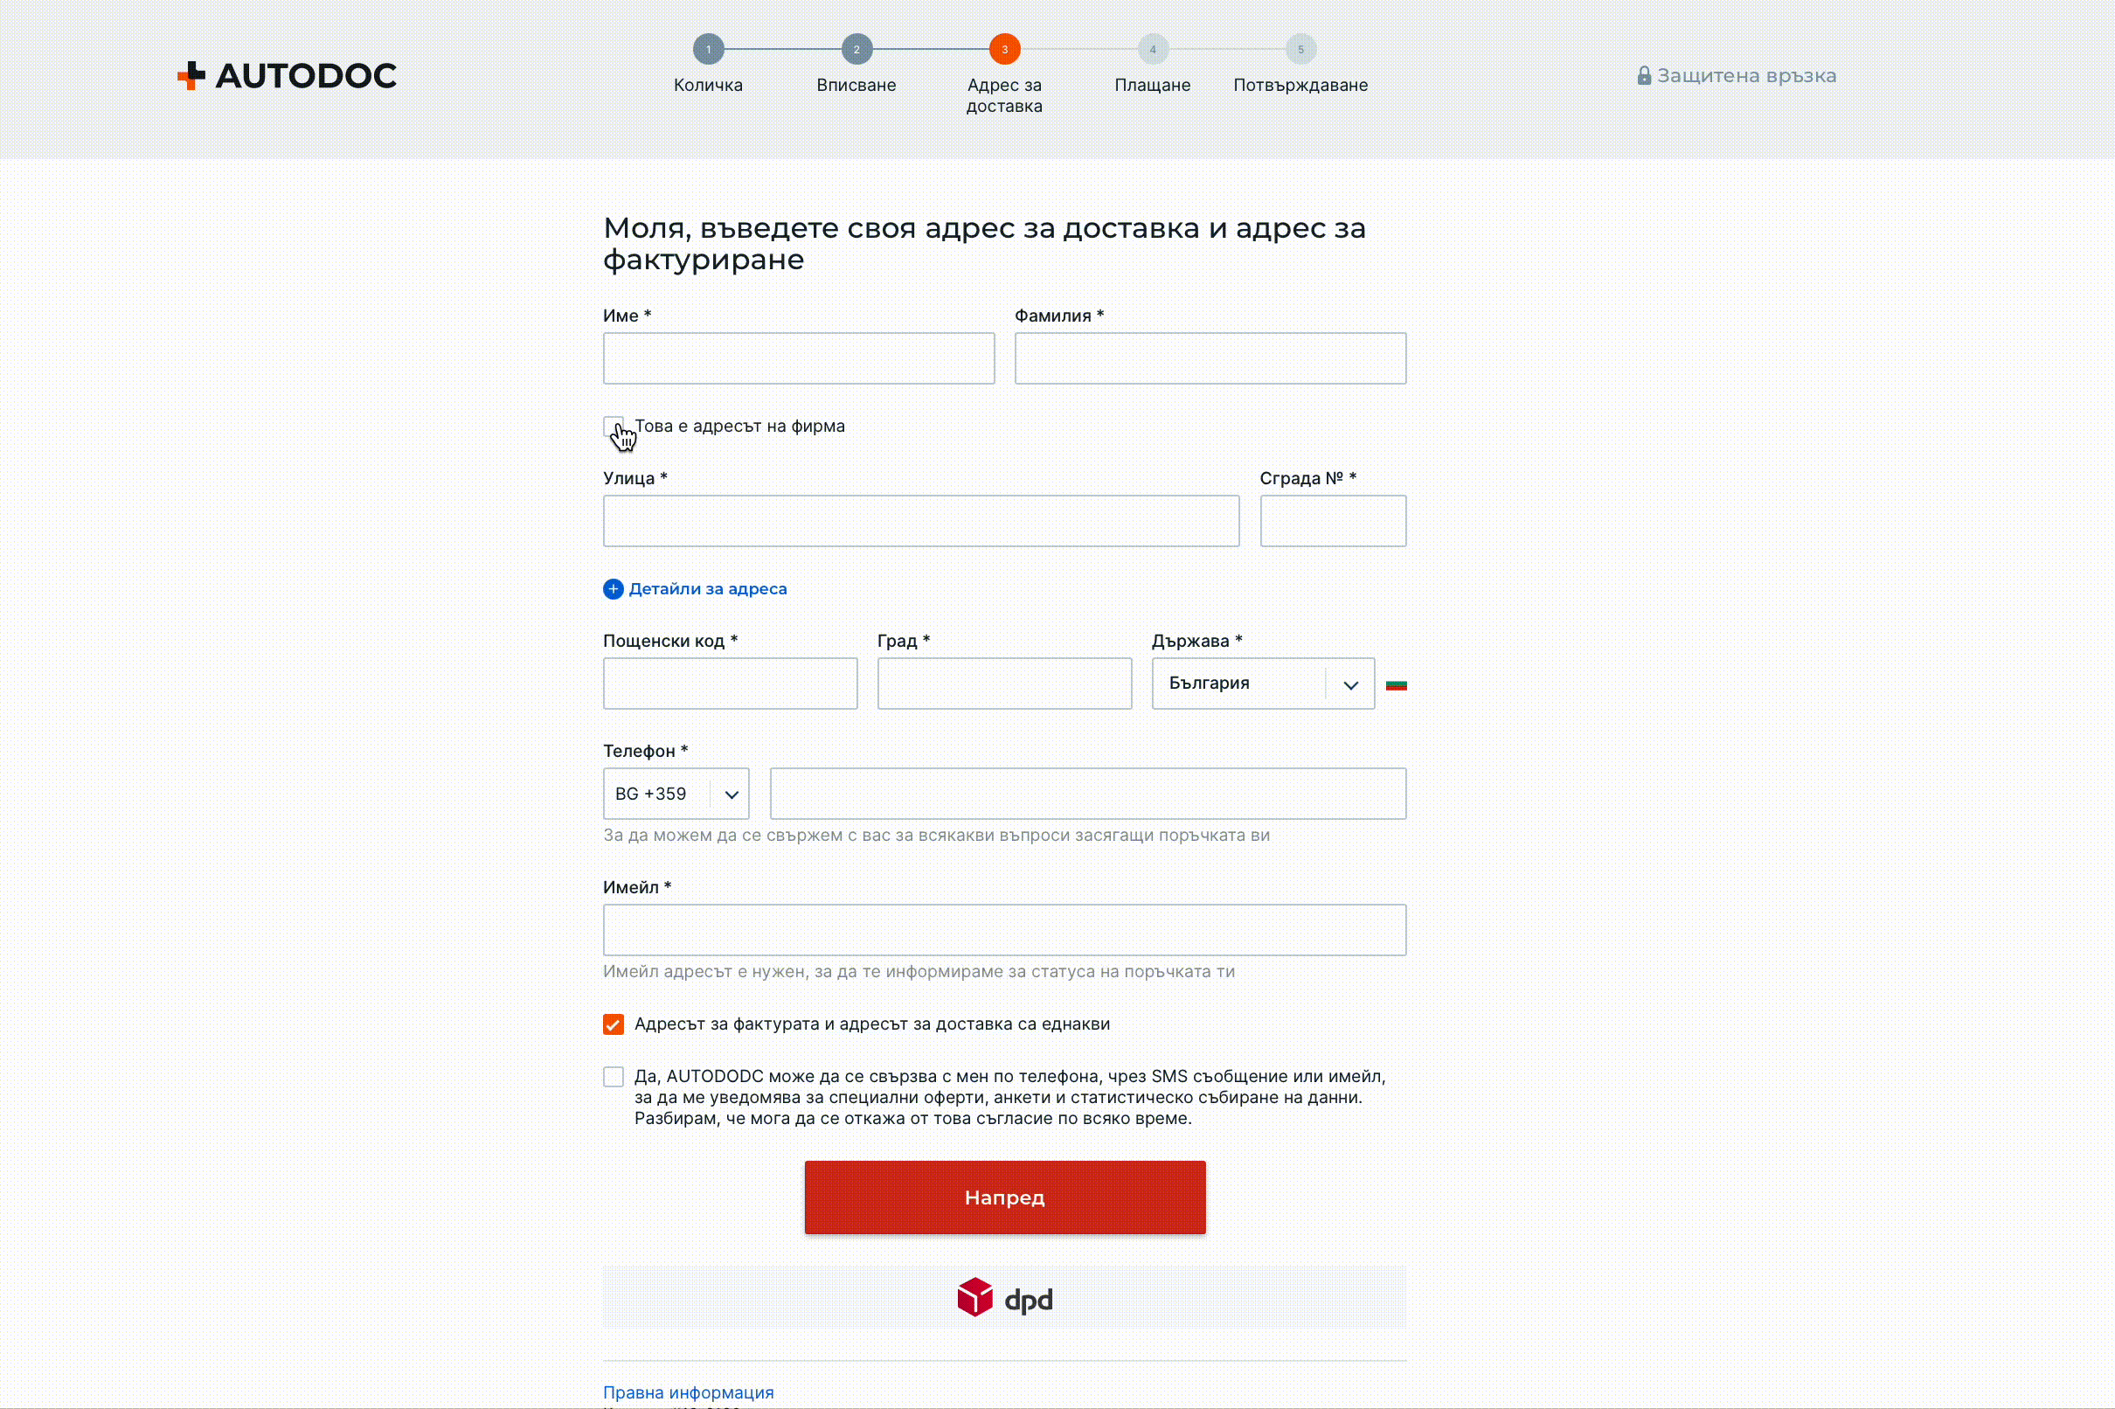This screenshot has width=2115, height=1409.
Task: Select the Адрес за доставка step label
Action: (1003, 95)
